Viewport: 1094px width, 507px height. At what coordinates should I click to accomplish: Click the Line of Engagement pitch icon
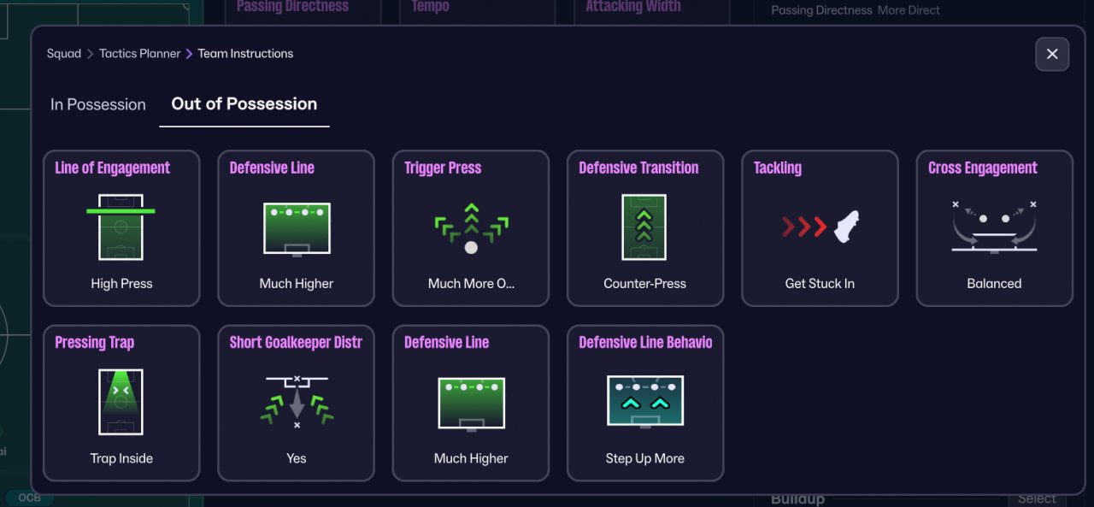(121, 227)
